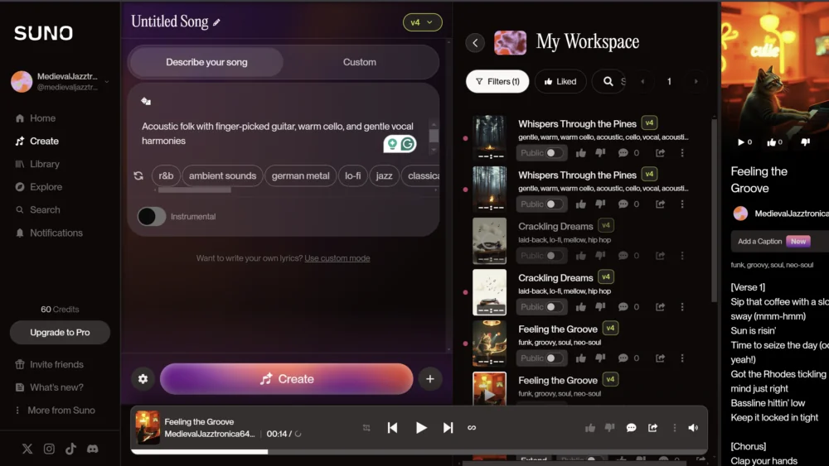This screenshot has width=829, height=466.
Task: Mute audio with the speaker icon
Action: [693, 428]
